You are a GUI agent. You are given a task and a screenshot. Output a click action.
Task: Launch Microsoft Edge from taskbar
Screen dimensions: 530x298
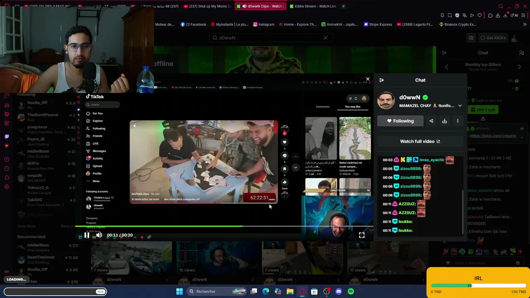[x=266, y=291]
